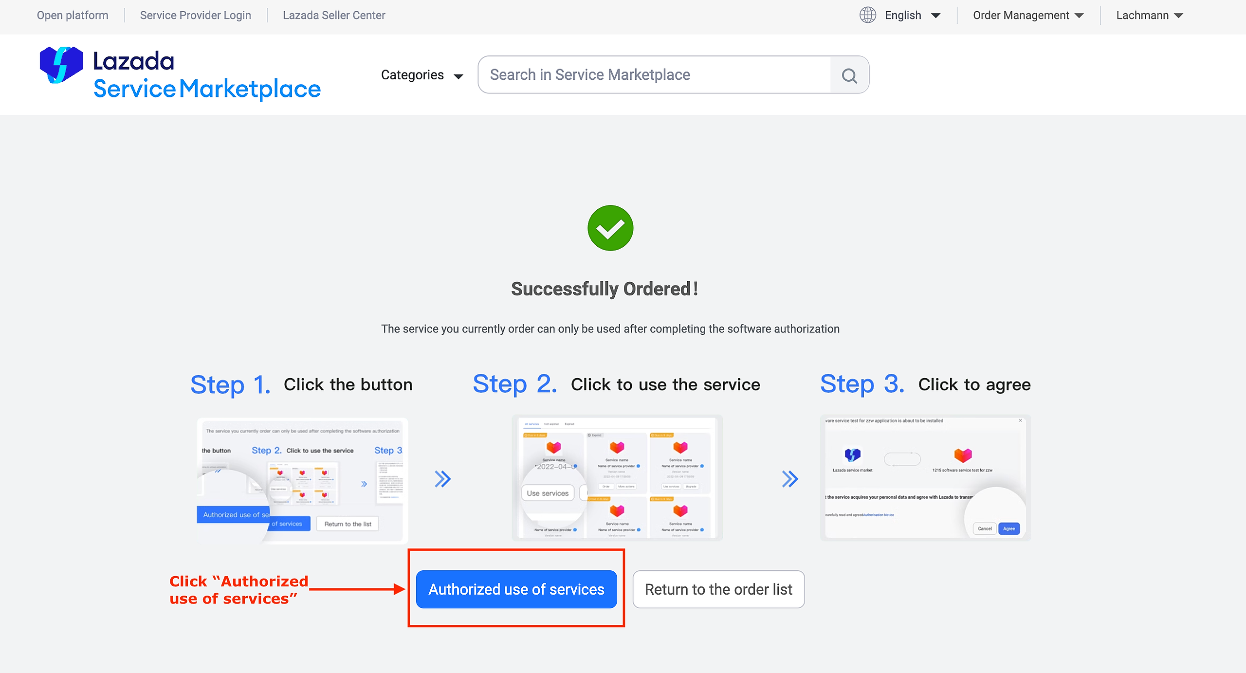Open the Order Management menu
This screenshot has height=673, width=1246.
[1028, 15]
